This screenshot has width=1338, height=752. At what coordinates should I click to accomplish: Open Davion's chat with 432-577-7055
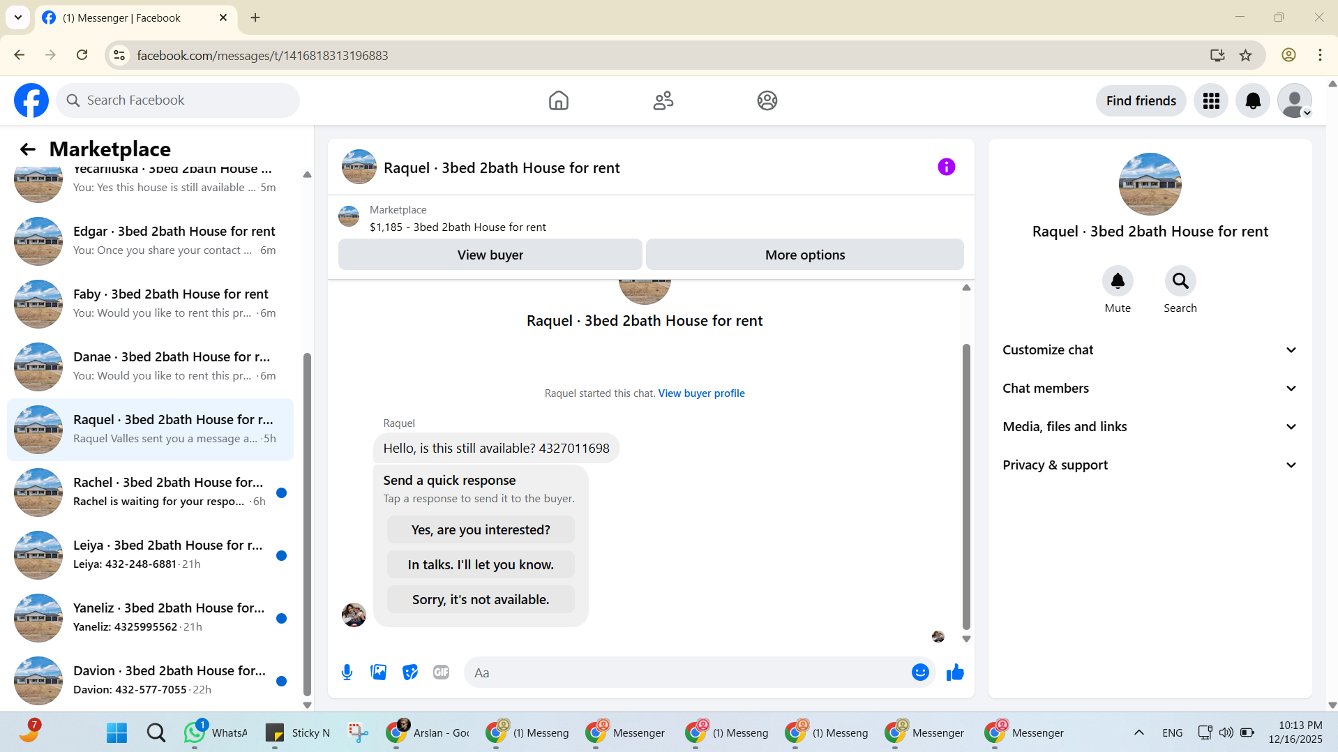(150, 680)
